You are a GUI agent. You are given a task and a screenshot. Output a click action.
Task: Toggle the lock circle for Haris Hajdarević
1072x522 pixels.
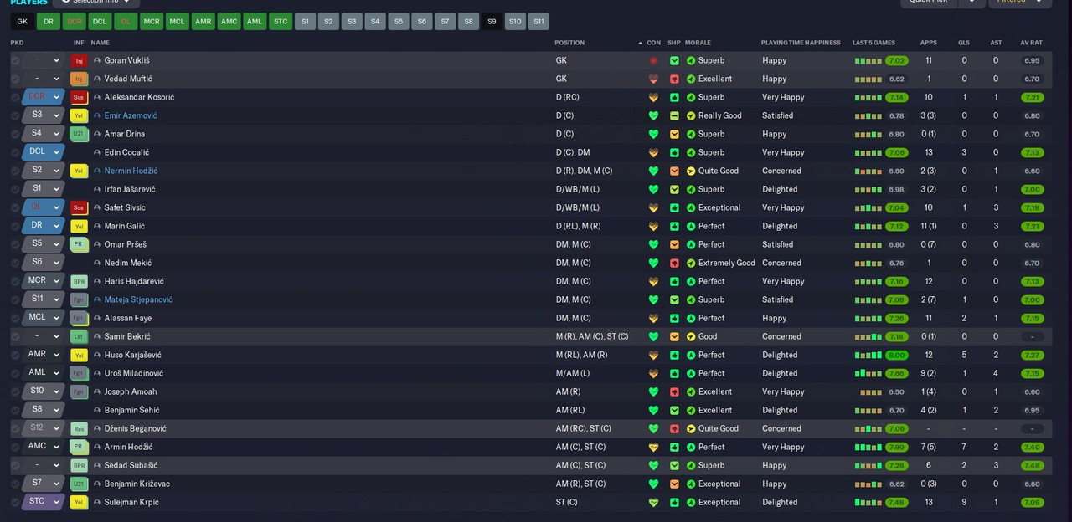pyautogui.click(x=15, y=281)
